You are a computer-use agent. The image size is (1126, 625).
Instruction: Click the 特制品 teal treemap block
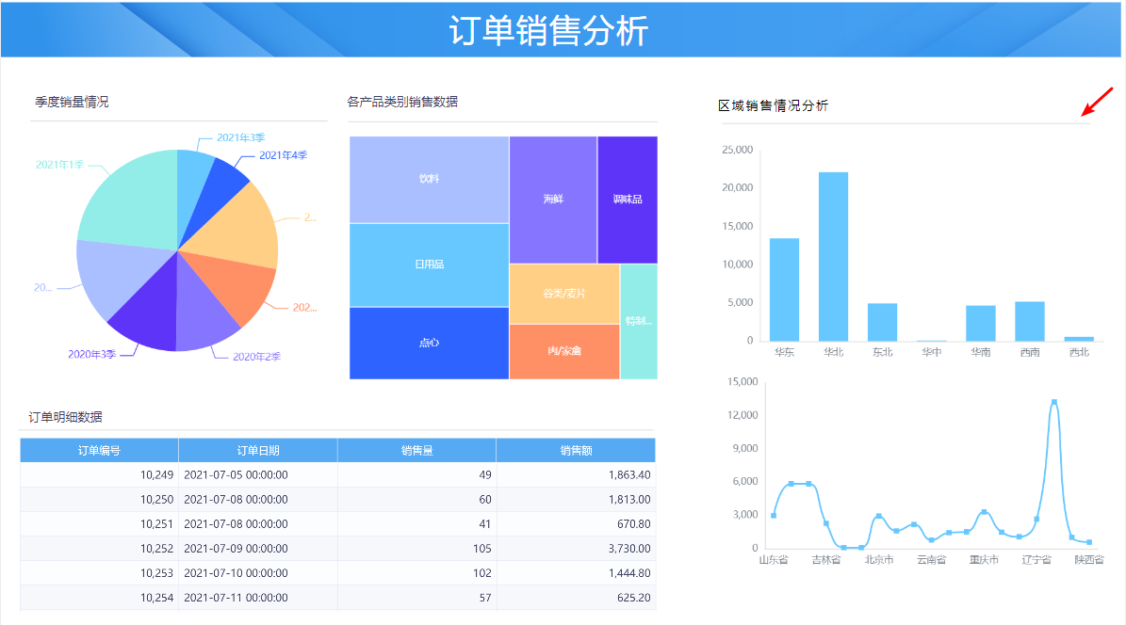(x=639, y=322)
